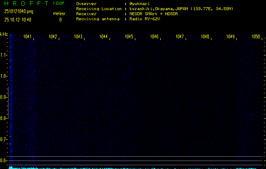
Task: Click the 1044 time marker
Action: 104,36
